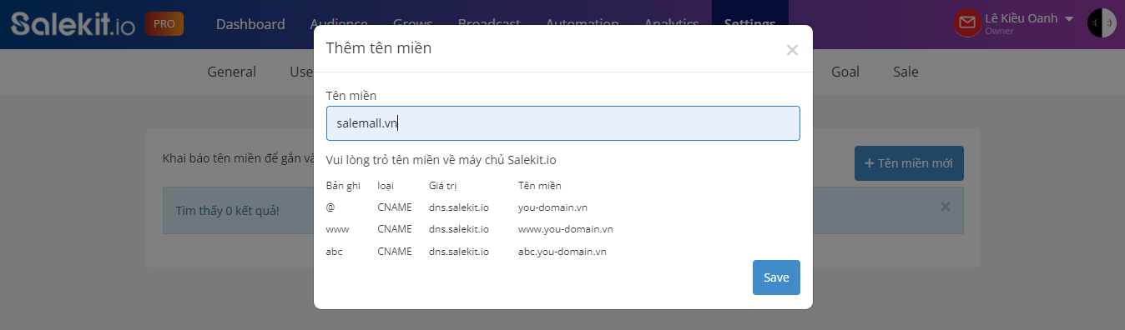
Task: Open the Automation menu
Action: 582,24
